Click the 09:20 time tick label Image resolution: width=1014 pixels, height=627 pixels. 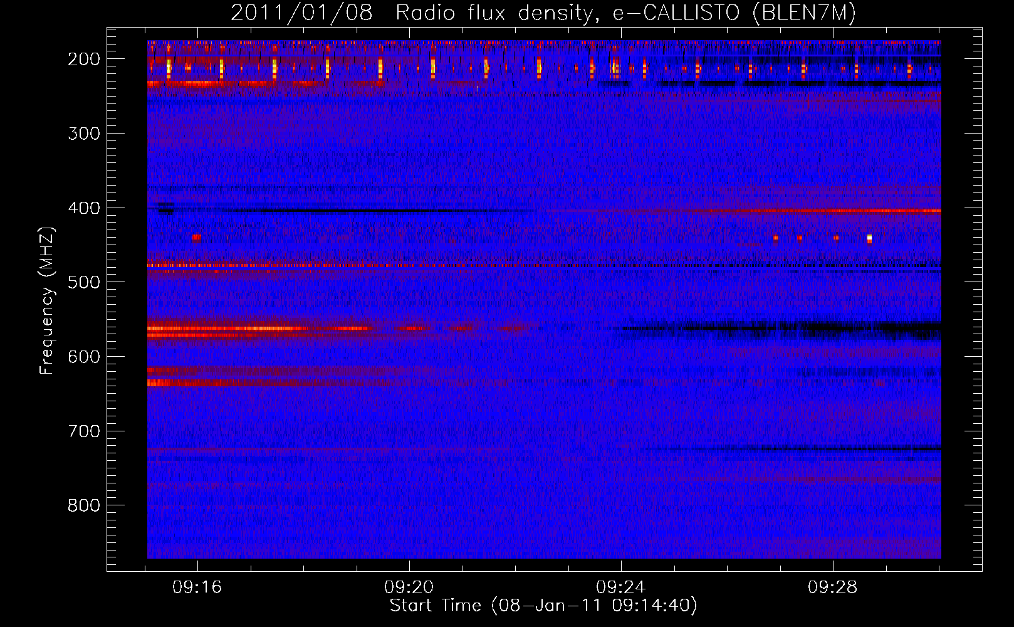409,587
